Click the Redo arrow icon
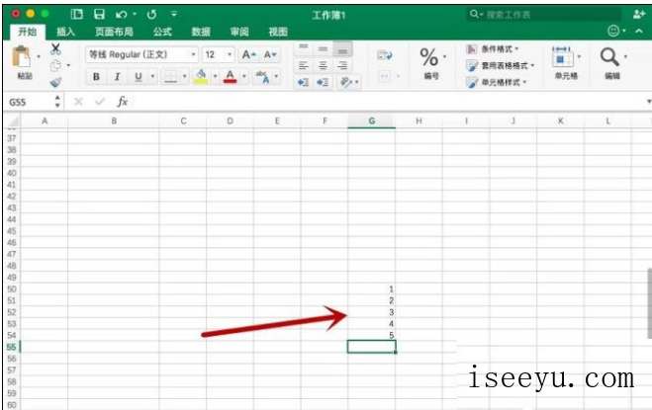 point(151,15)
